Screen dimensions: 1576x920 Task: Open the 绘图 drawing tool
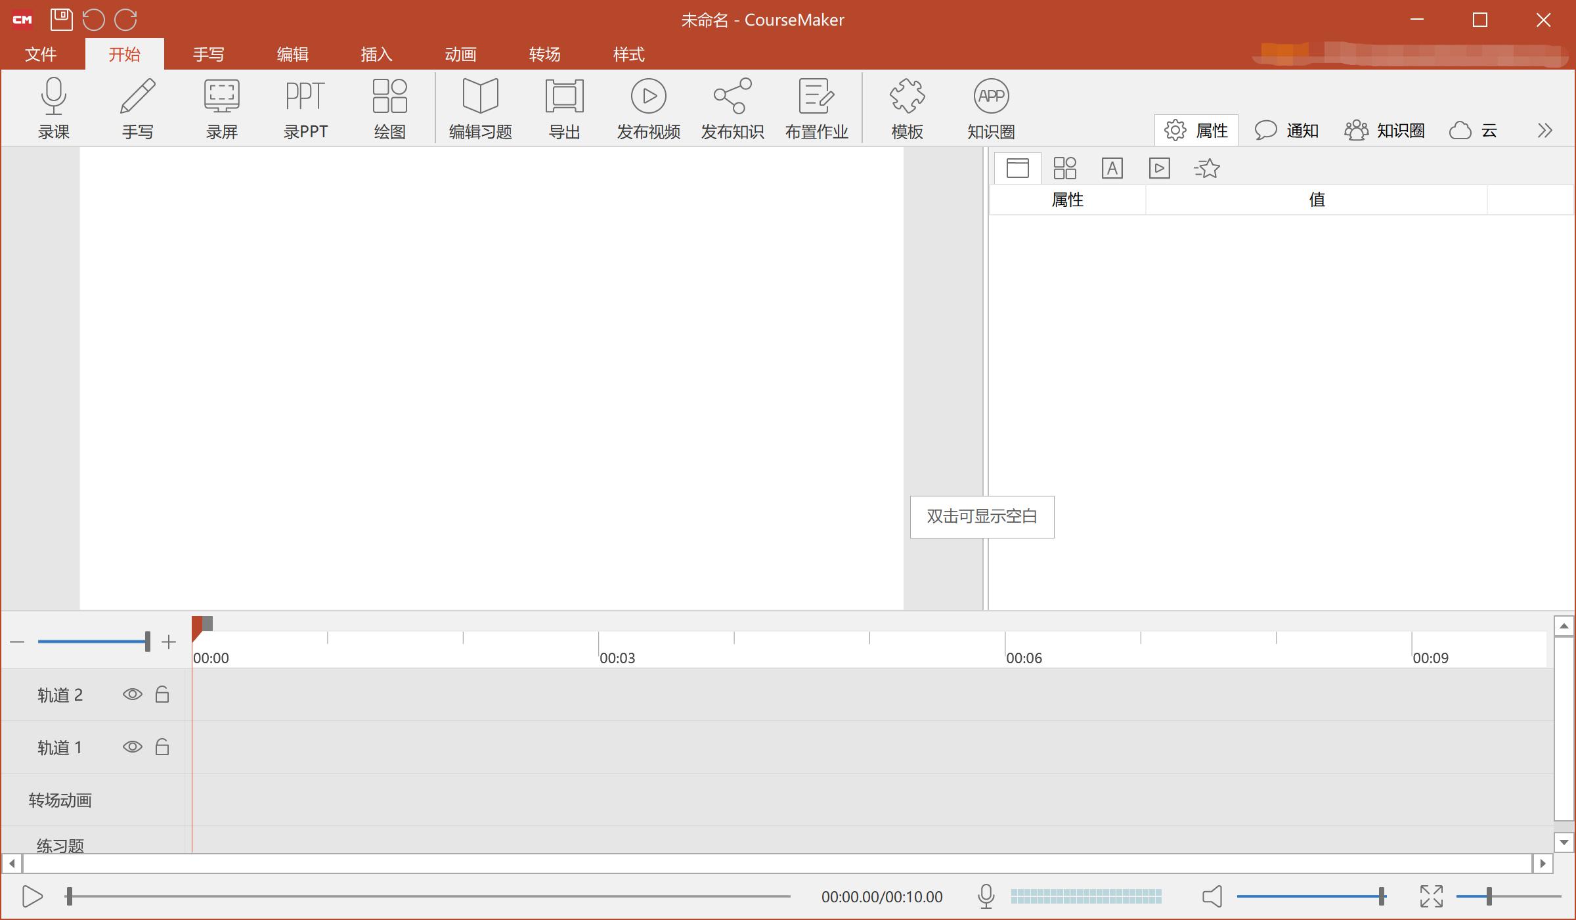coord(389,97)
